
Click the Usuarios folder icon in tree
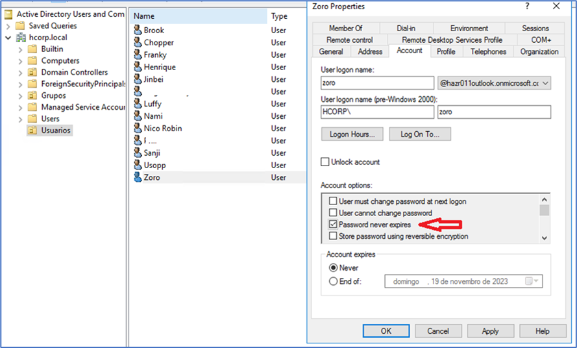pyautogui.click(x=32, y=130)
